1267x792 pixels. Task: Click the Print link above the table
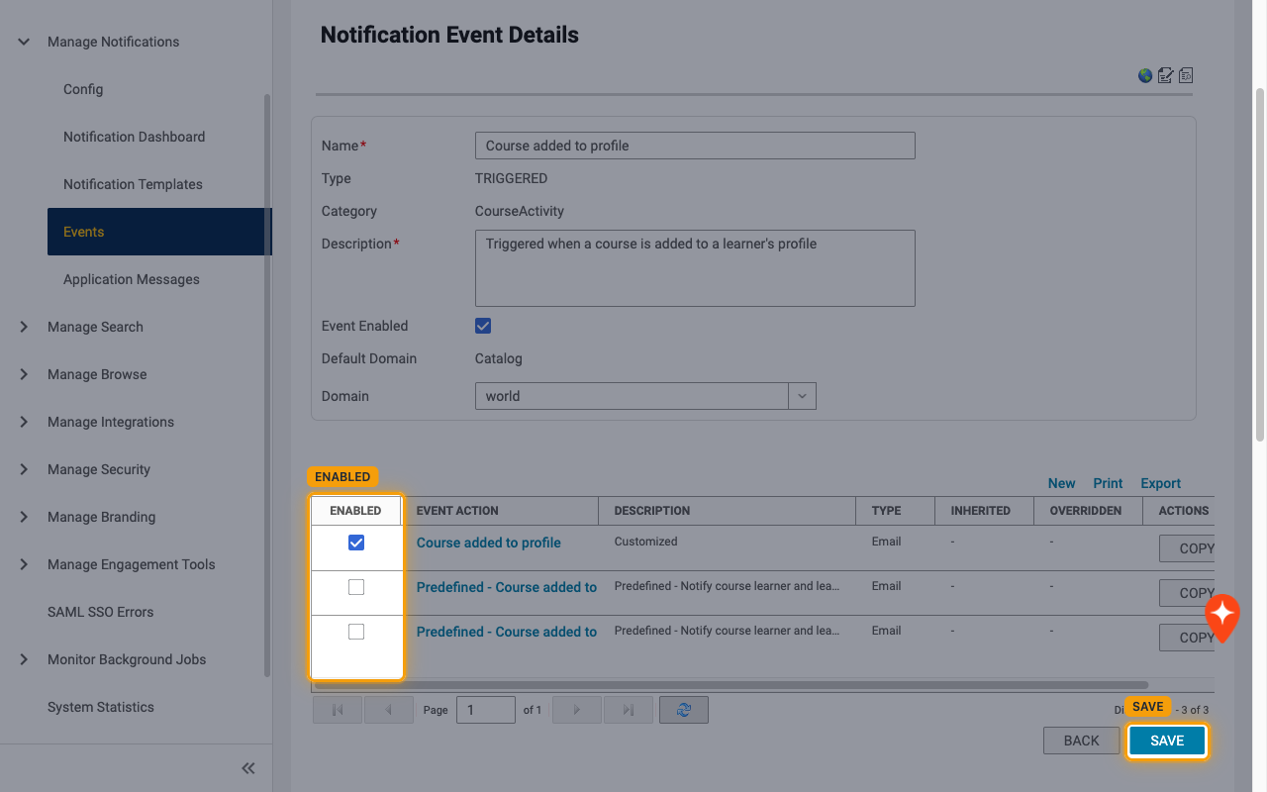[1108, 483]
